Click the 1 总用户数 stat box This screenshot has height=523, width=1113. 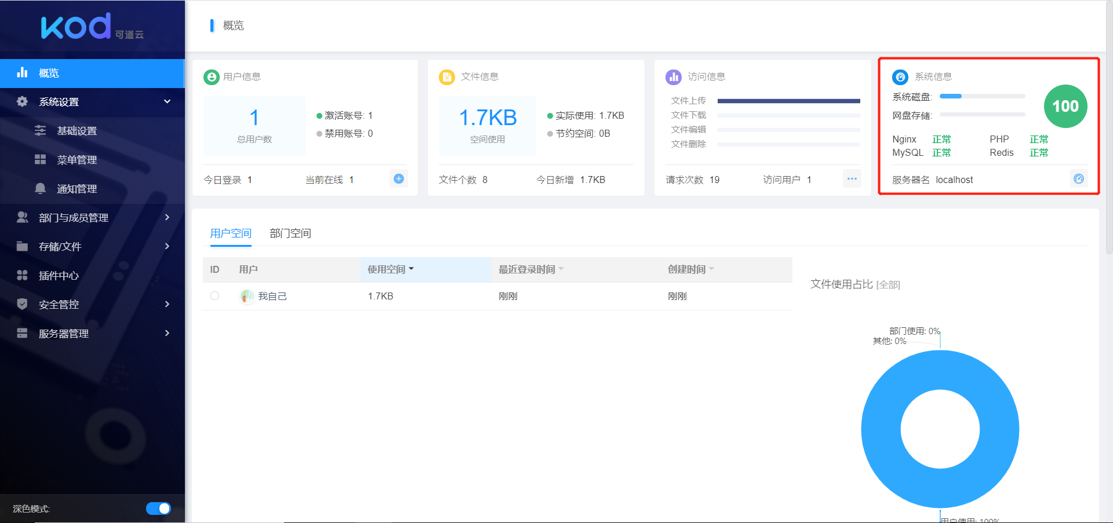coord(254,126)
